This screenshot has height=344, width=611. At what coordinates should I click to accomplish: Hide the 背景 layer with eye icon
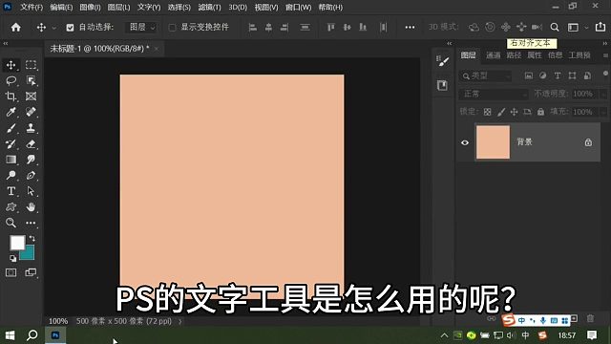[x=465, y=142]
